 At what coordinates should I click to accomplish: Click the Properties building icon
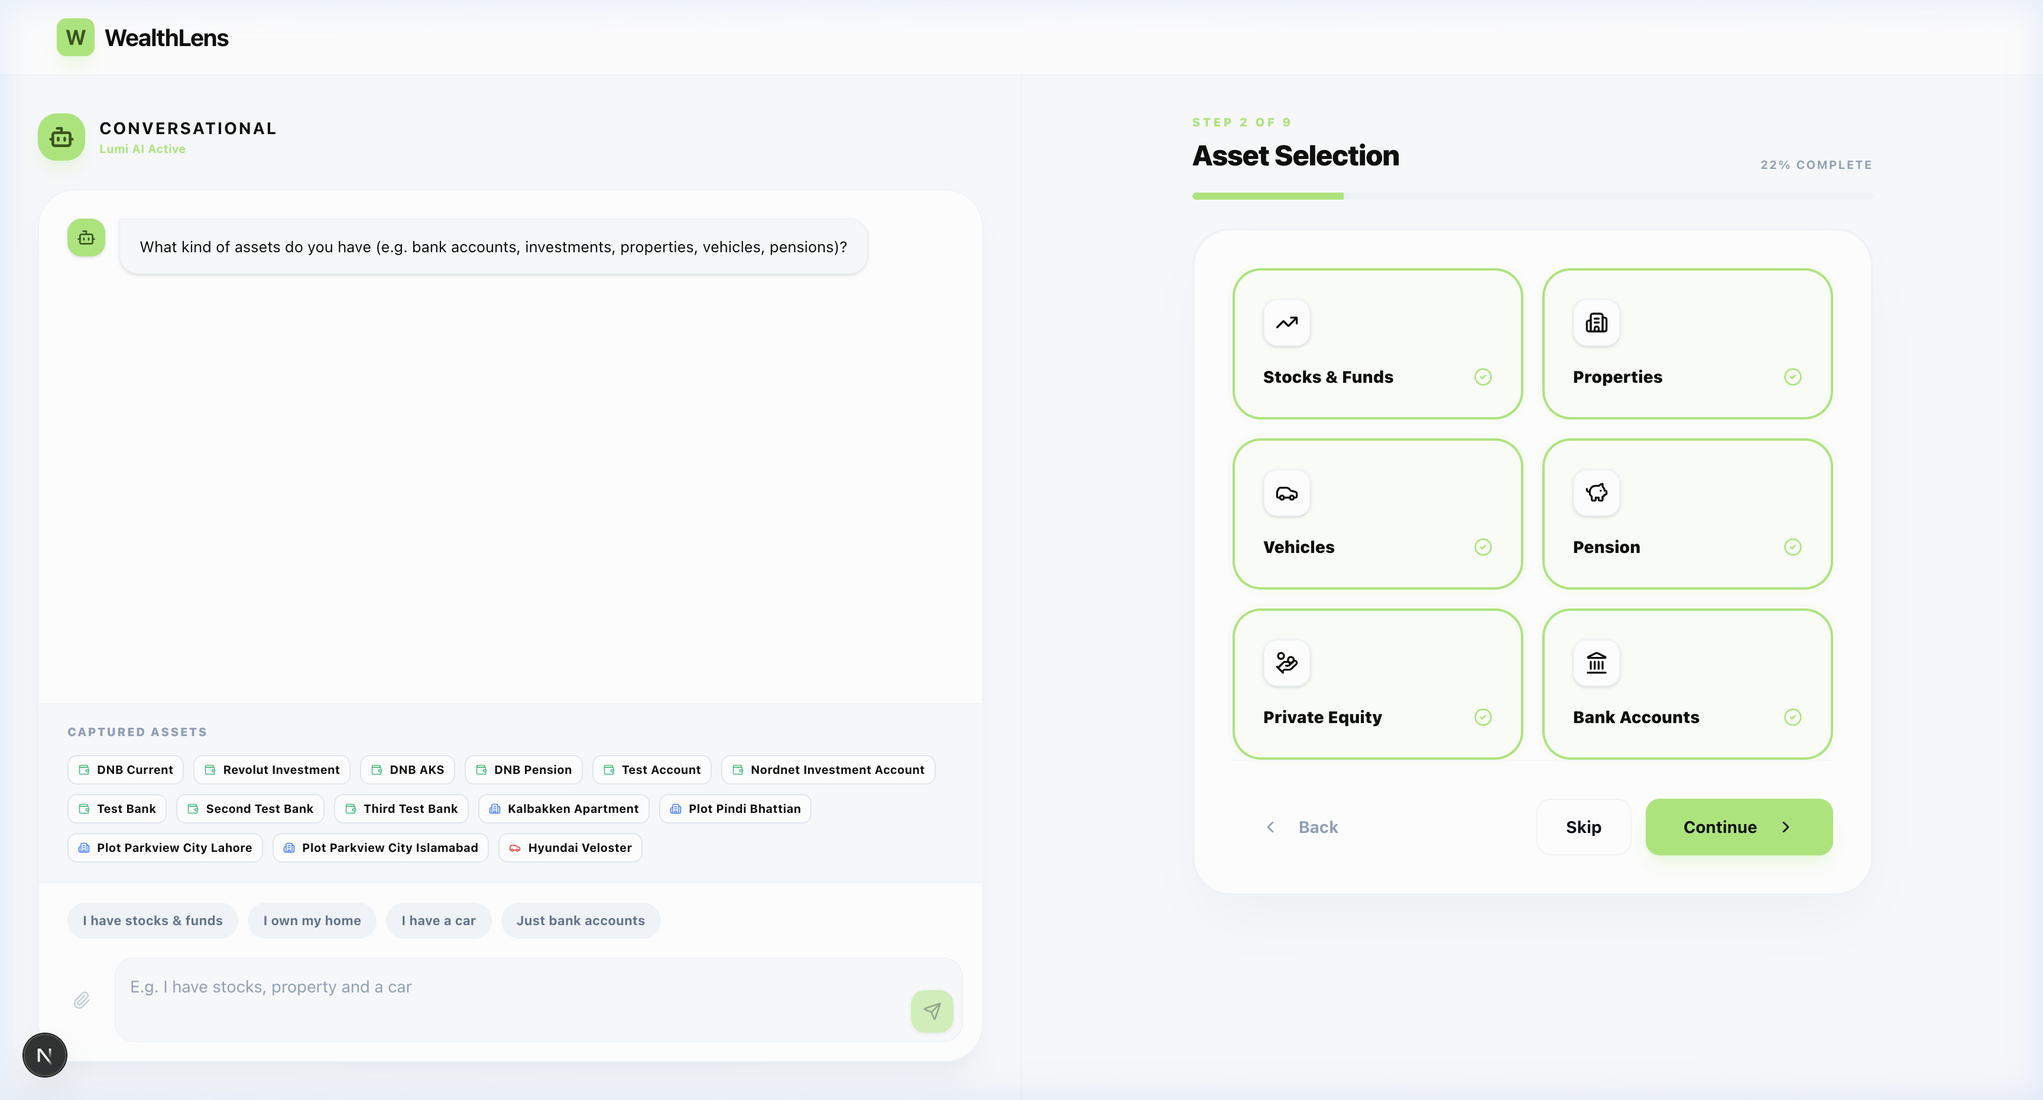click(x=1596, y=323)
